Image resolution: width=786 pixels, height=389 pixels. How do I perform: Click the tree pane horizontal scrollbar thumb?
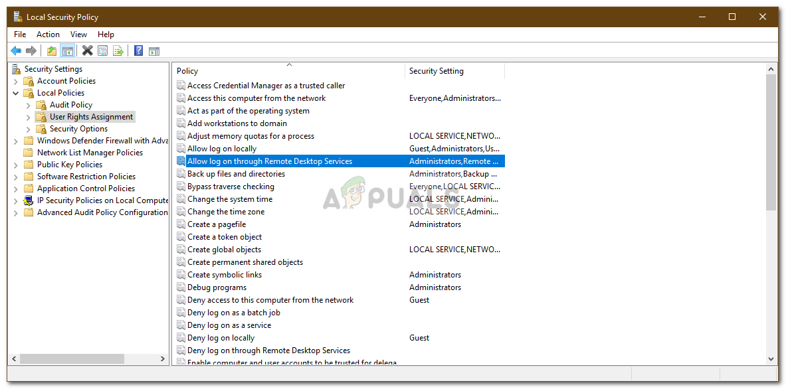point(72,359)
